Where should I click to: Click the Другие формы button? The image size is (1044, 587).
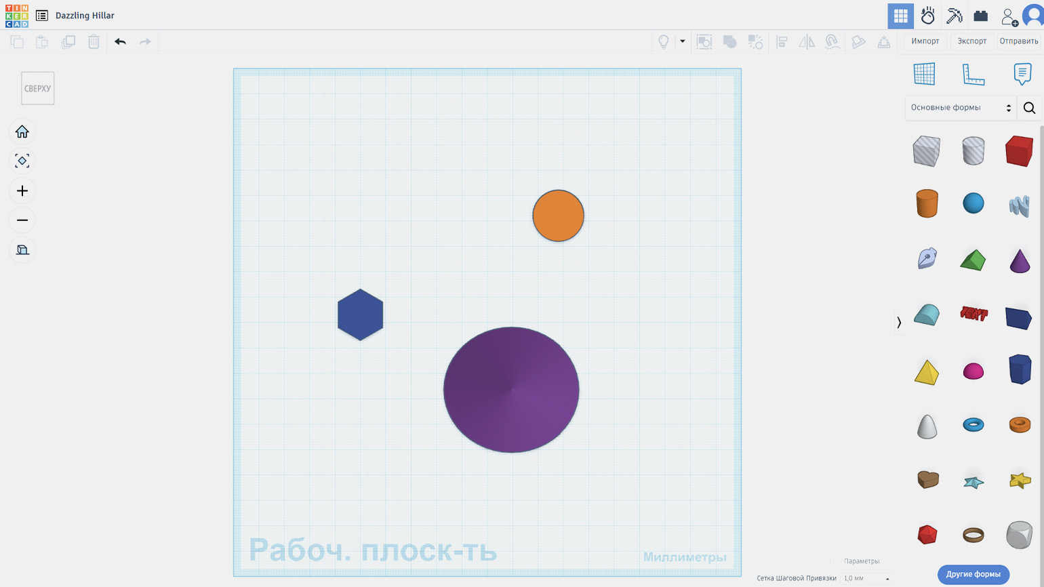pyautogui.click(x=973, y=574)
